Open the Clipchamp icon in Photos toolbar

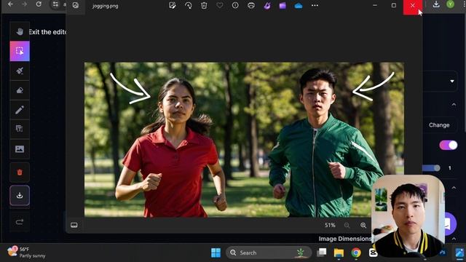(283, 5)
